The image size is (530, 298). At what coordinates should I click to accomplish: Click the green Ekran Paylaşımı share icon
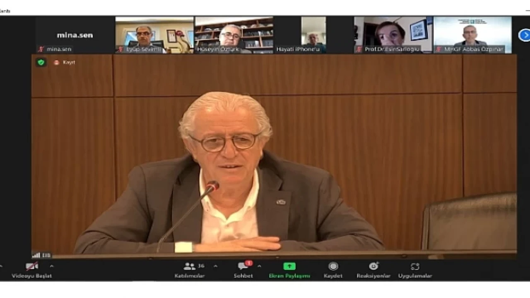[x=289, y=267]
